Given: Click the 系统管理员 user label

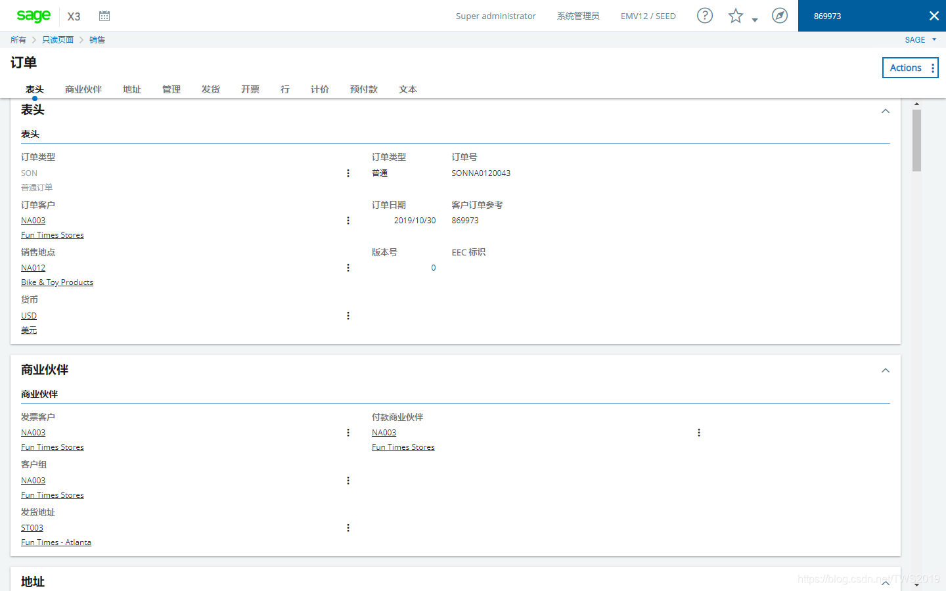Looking at the screenshot, I should click(x=578, y=16).
